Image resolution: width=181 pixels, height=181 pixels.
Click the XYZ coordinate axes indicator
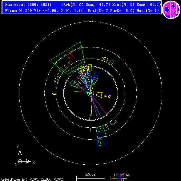click(x=25, y=156)
